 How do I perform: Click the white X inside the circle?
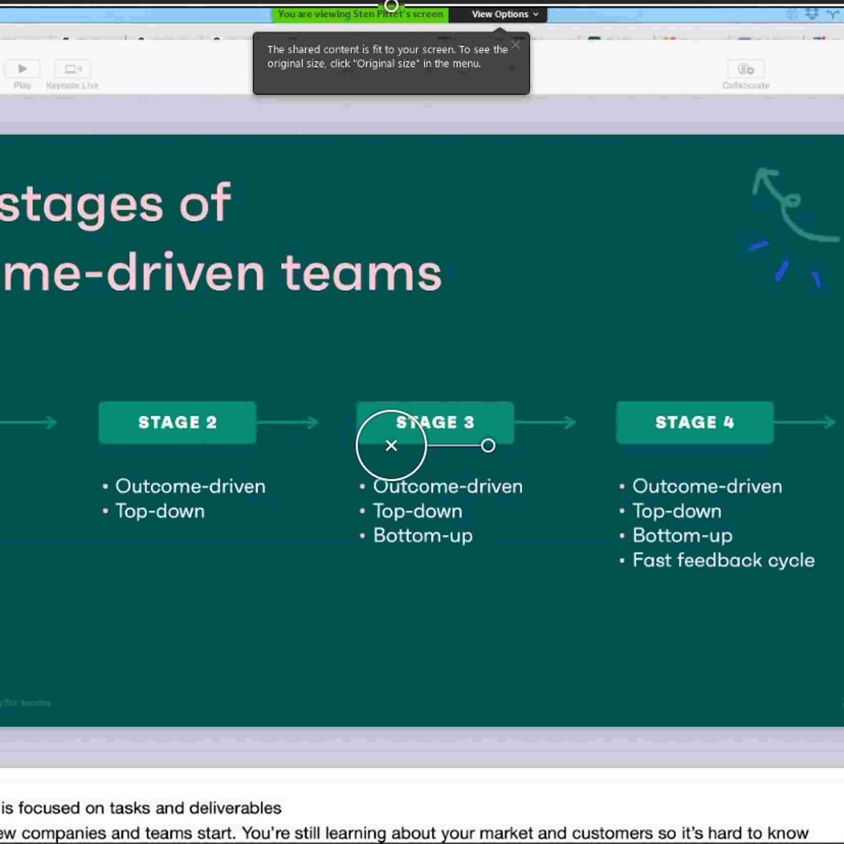tap(391, 446)
